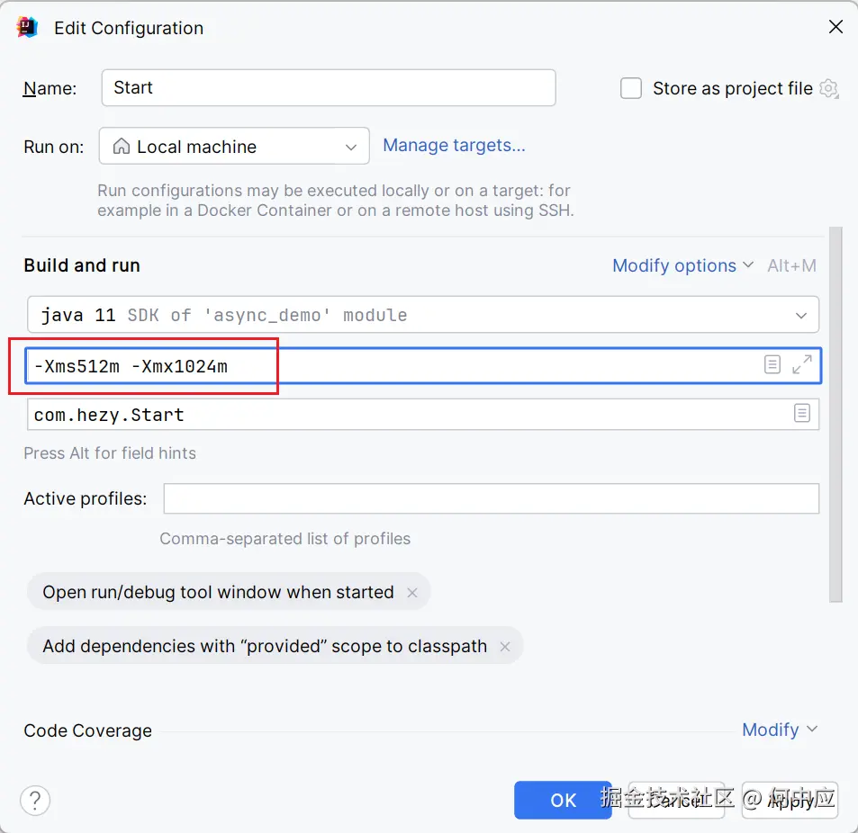Expand the Modify options menu
858x833 pixels.
[682, 265]
